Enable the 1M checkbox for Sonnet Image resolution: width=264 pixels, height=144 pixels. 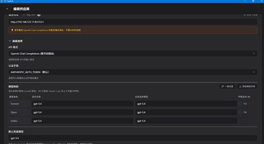click(240, 104)
